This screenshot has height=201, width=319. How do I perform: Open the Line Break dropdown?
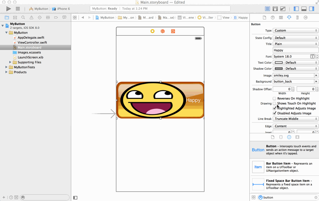coord(295,119)
